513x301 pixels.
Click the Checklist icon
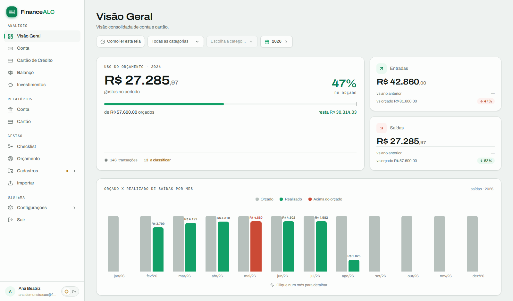coord(10,147)
